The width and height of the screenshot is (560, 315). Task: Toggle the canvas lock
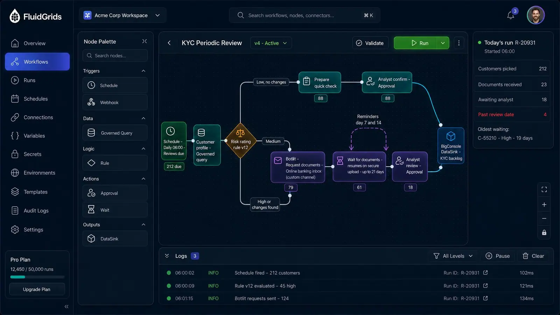(544, 232)
